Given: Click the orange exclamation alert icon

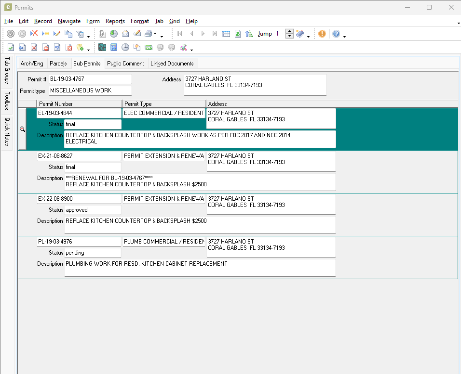Looking at the screenshot, I should point(322,34).
